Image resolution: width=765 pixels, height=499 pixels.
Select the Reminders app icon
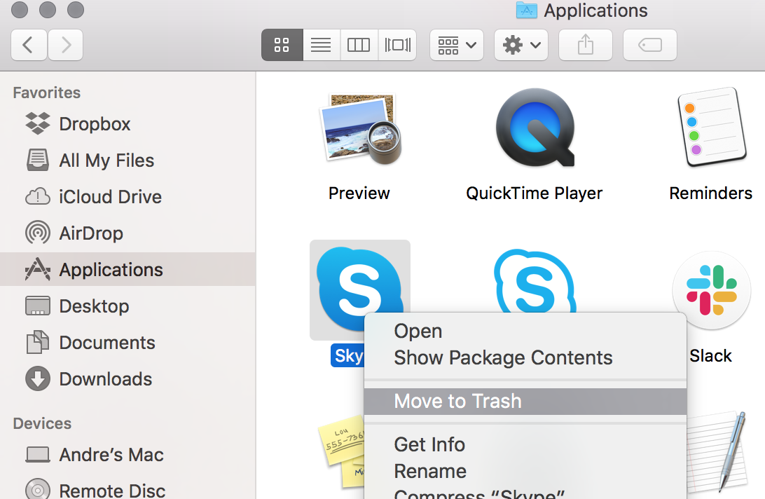coord(711,127)
